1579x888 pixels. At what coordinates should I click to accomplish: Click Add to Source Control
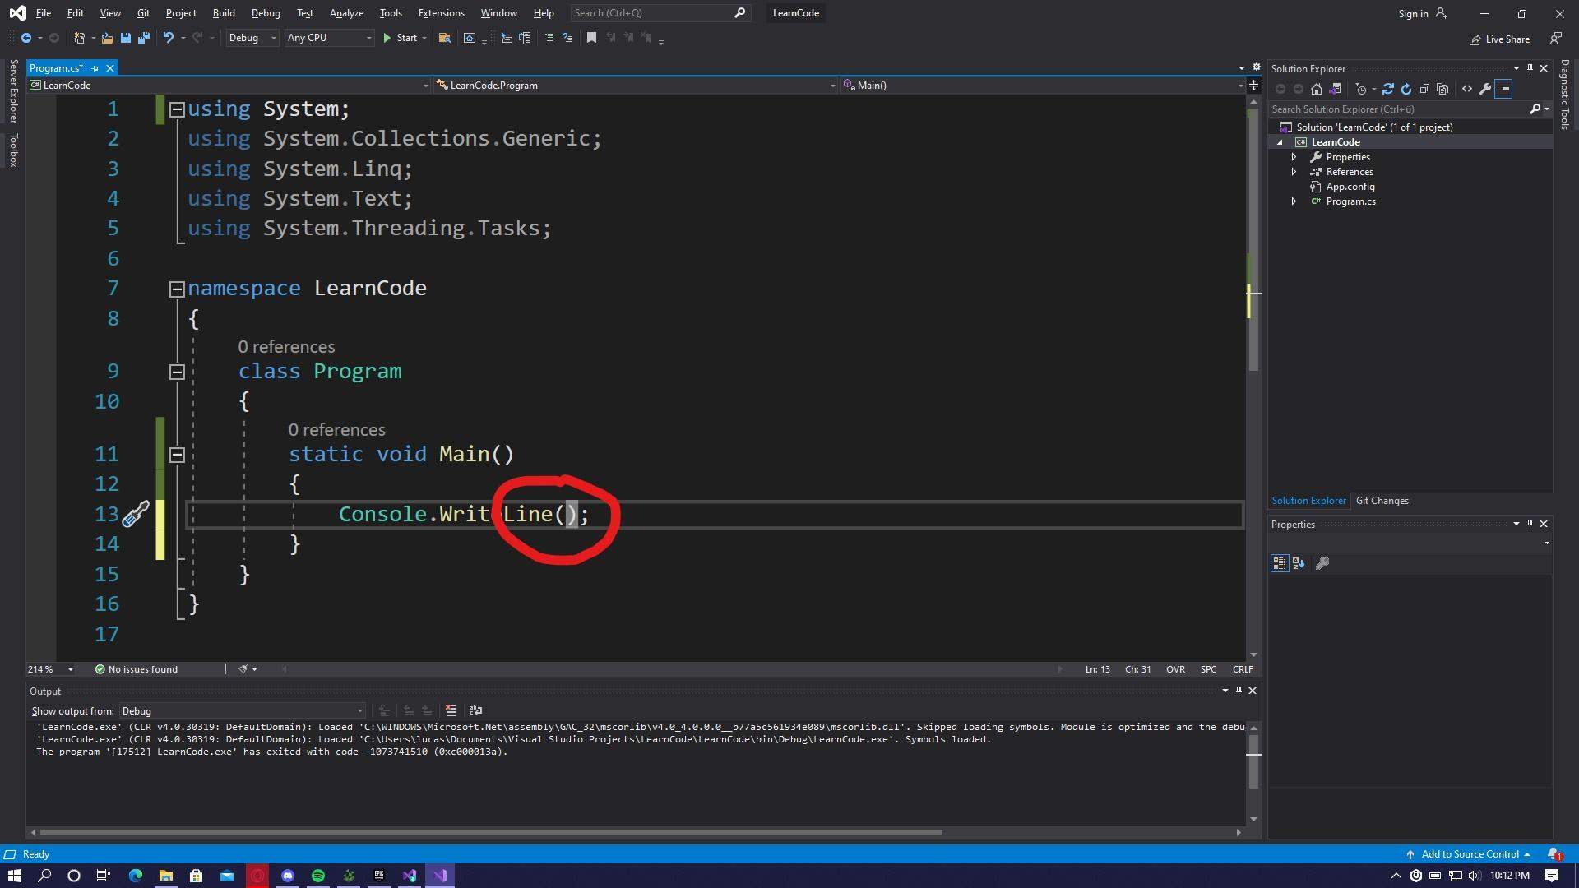click(x=1468, y=854)
